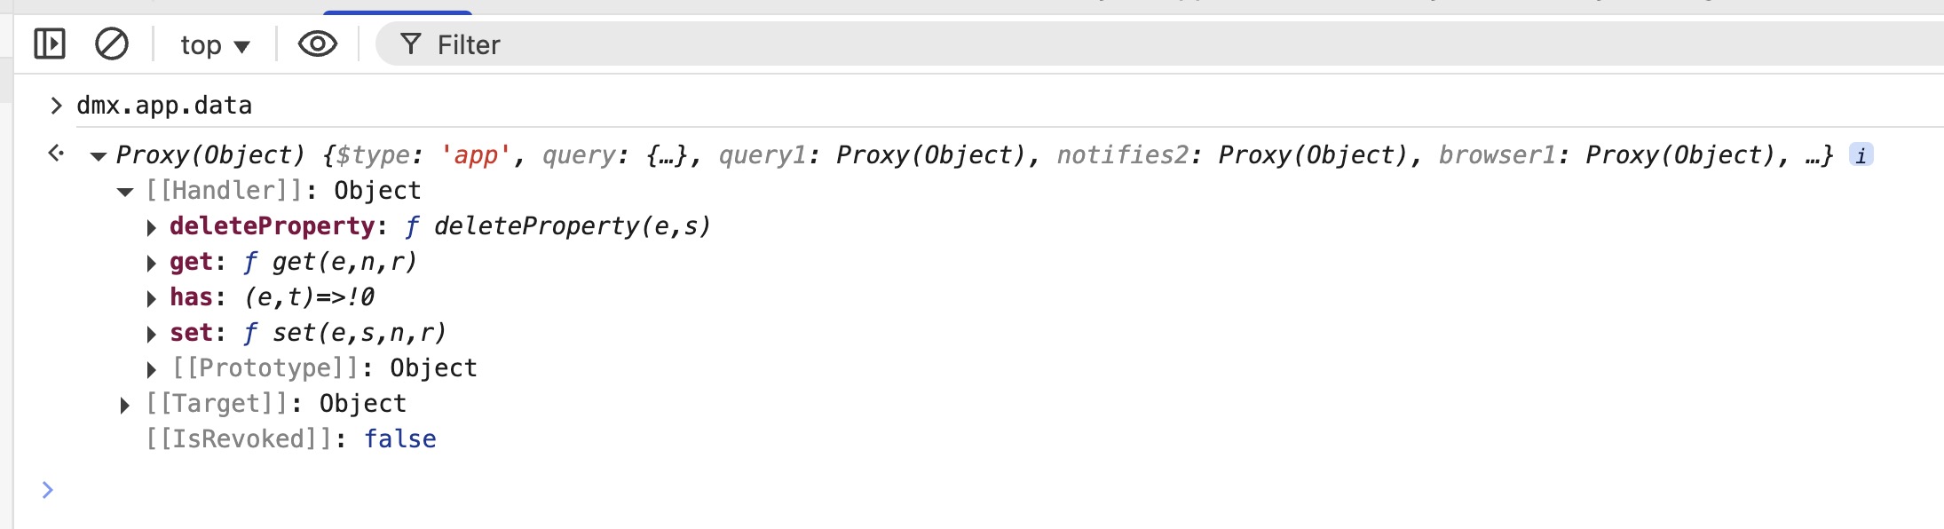Click the funnel filter icon
This screenshot has width=1944, height=529.
pos(410,43)
